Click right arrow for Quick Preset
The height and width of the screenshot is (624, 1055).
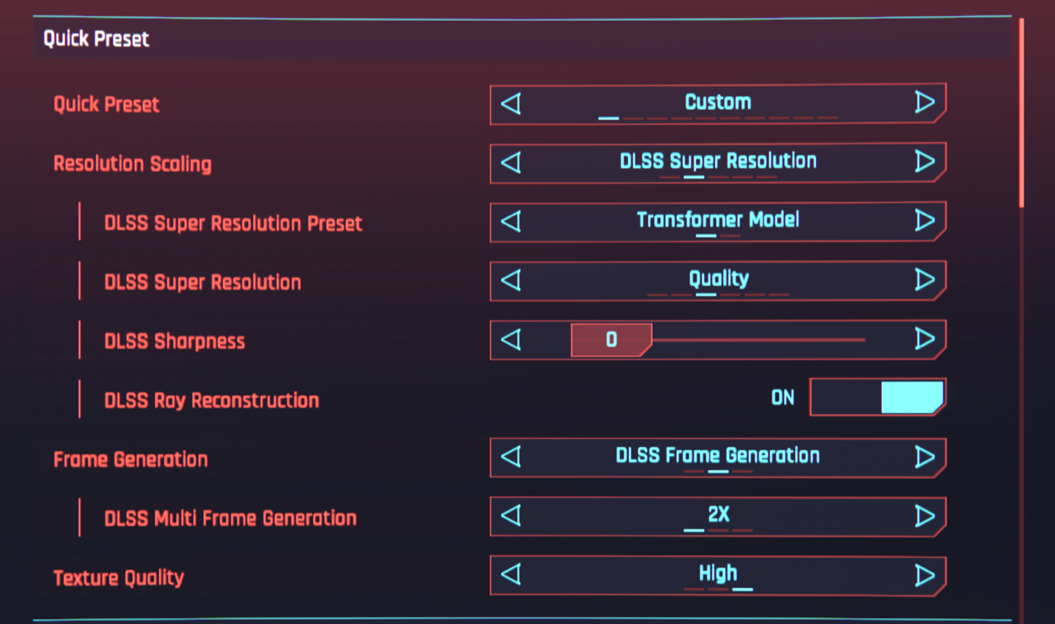point(924,102)
